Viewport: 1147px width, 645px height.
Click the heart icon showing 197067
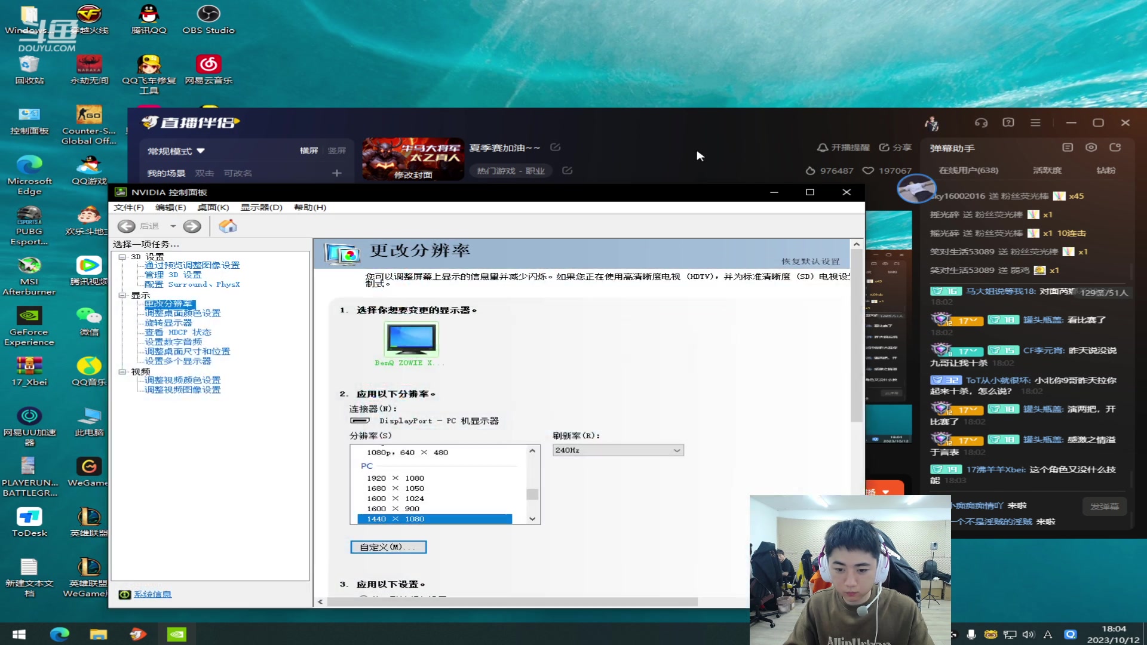pyautogui.click(x=867, y=170)
